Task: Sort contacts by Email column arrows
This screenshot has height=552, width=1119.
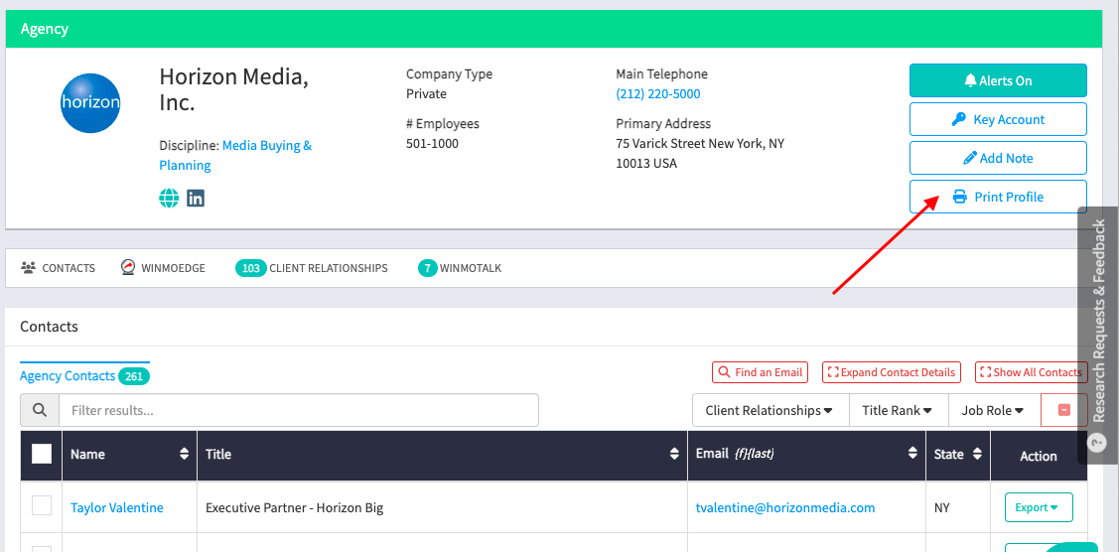Action: [x=912, y=454]
